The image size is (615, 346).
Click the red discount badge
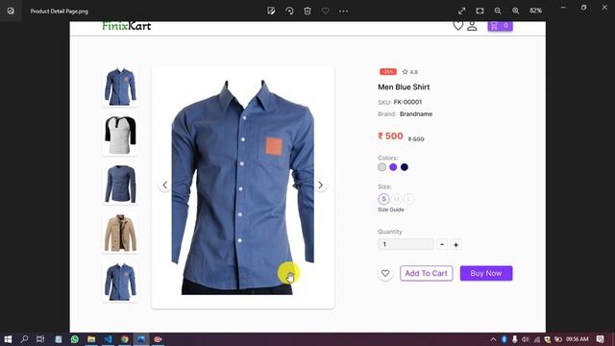[388, 72]
